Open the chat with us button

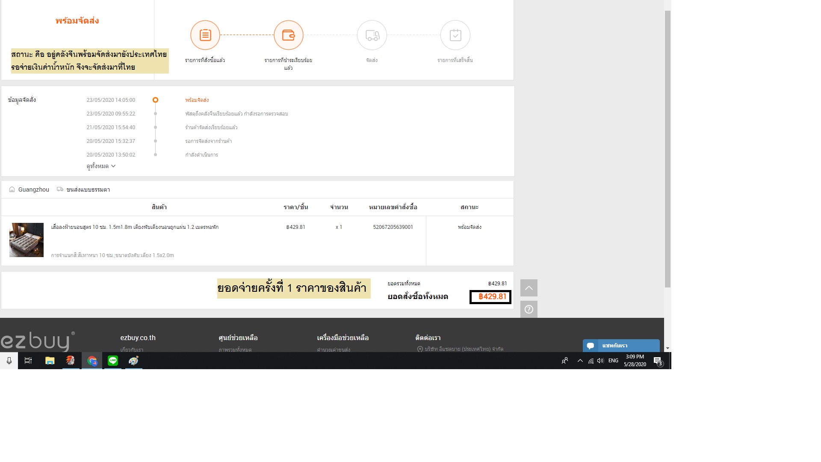coord(621,346)
